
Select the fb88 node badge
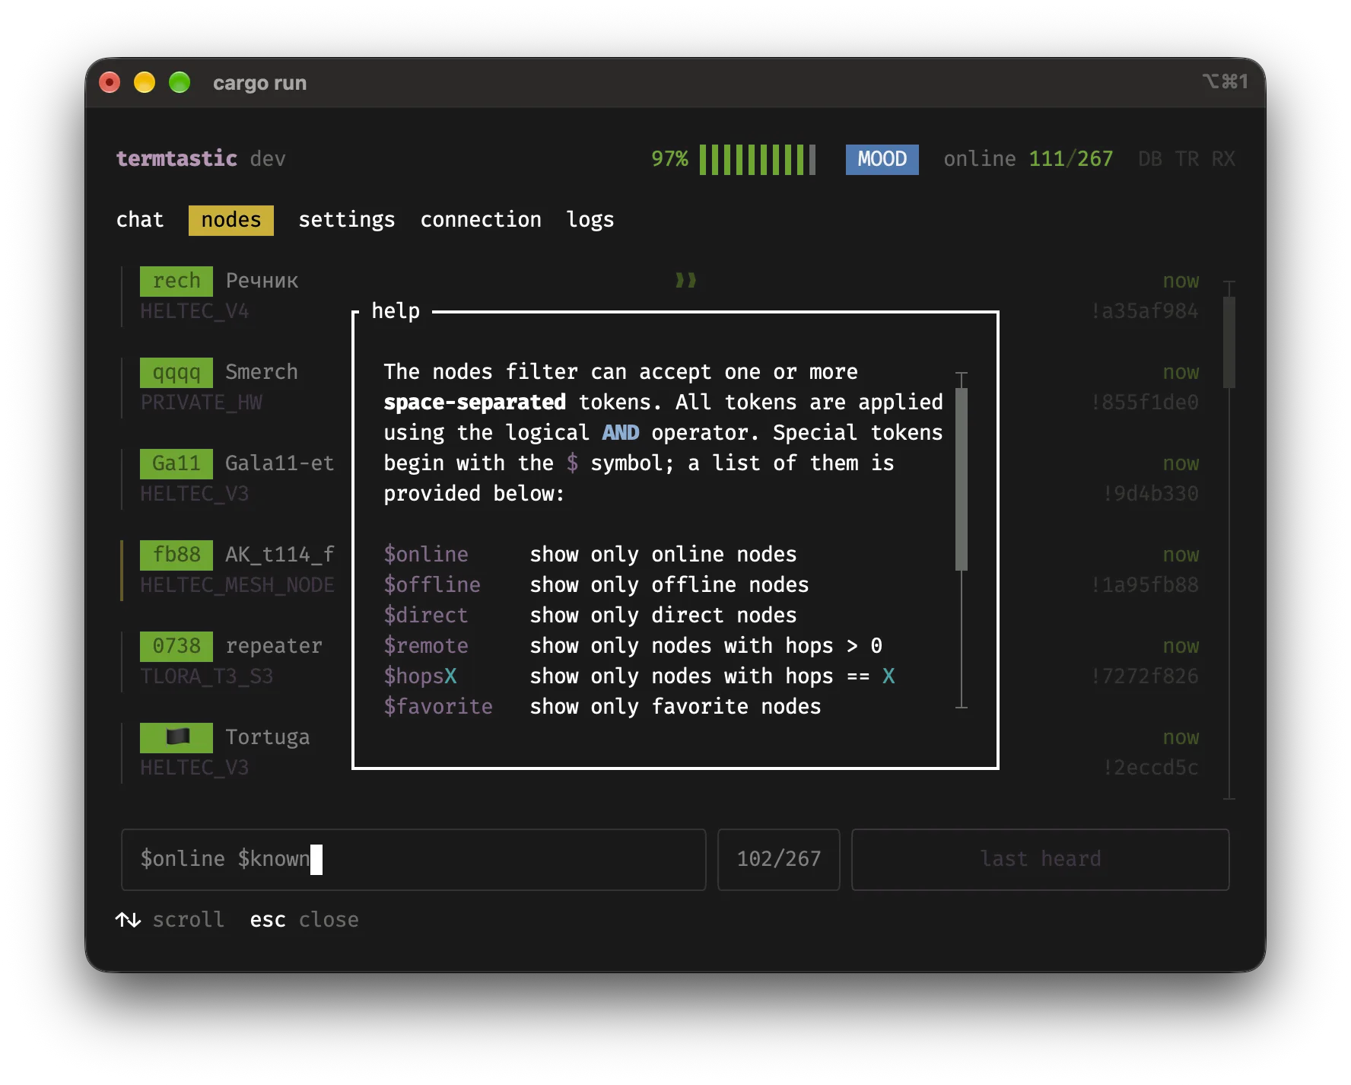tap(176, 555)
